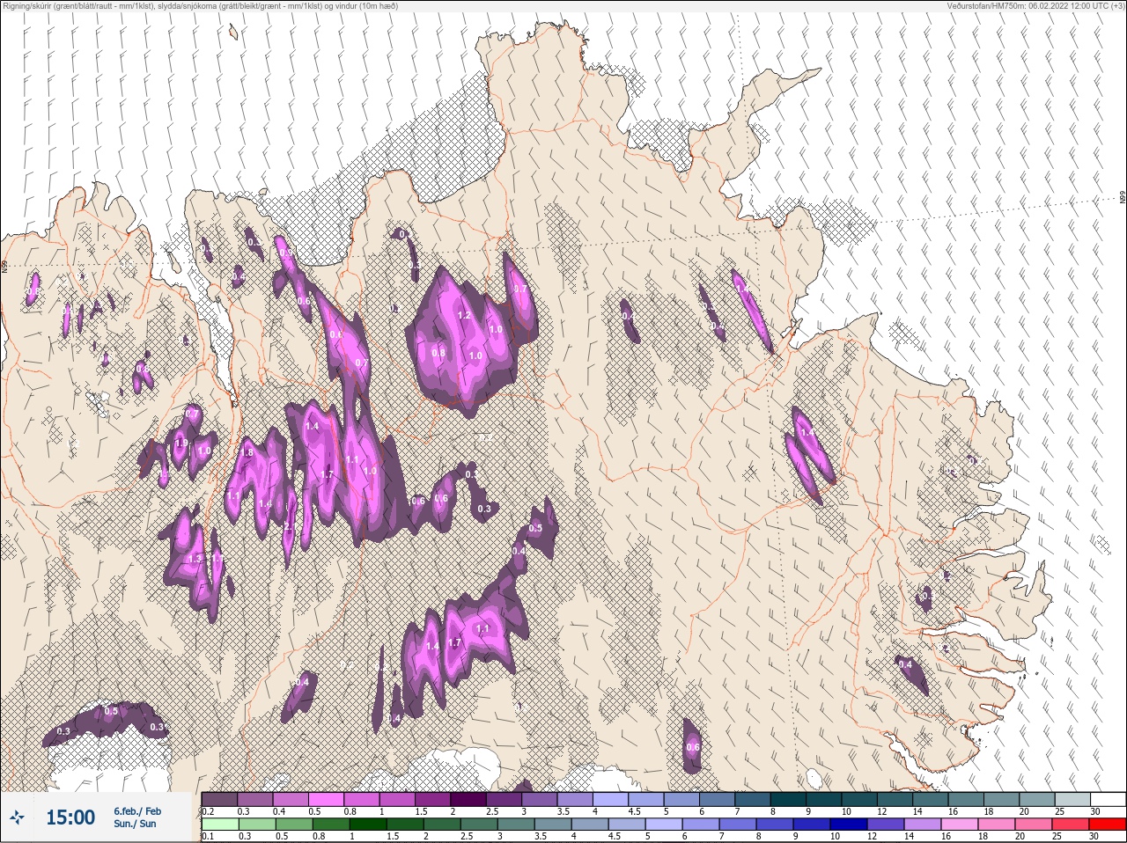This screenshot has width=1127, height=843.
Task: Click the N99 label on the right map edge
Action: [x=1123, y=198]
